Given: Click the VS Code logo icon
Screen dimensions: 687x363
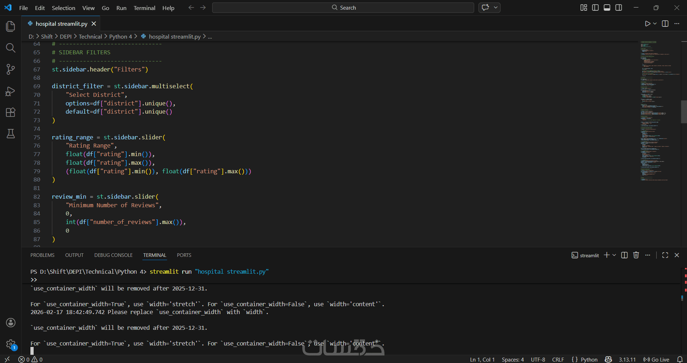Looking at the screenshot, I should click(8, 8).
